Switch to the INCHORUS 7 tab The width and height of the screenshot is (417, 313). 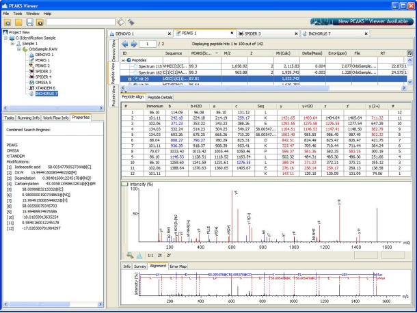click(x=335, y=33)
